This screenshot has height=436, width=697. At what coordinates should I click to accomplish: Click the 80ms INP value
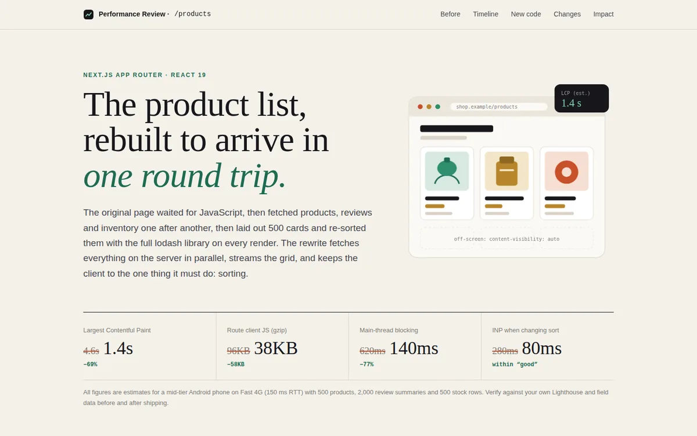pos(542,348)
